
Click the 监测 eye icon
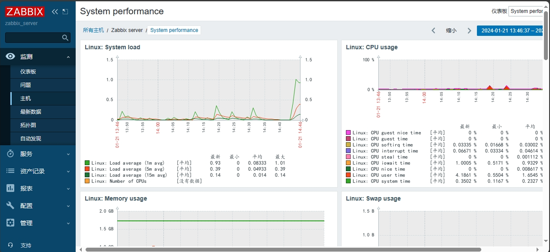pos(10,57)
